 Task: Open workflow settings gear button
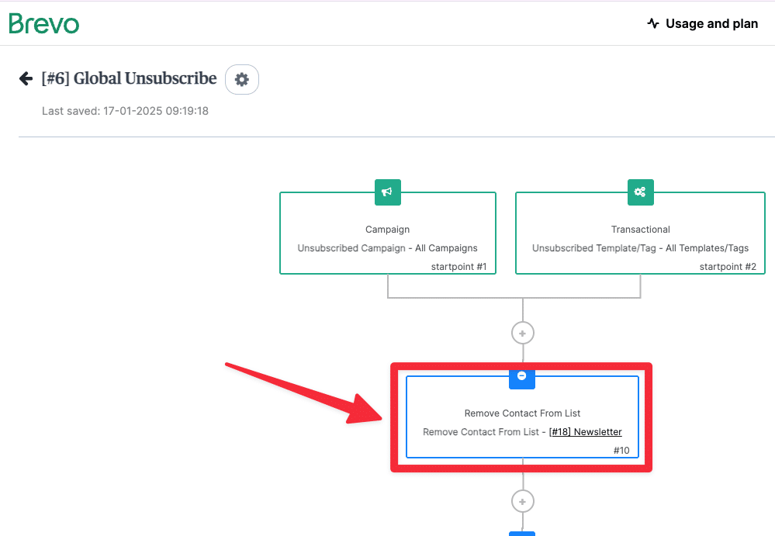point(242,80)
